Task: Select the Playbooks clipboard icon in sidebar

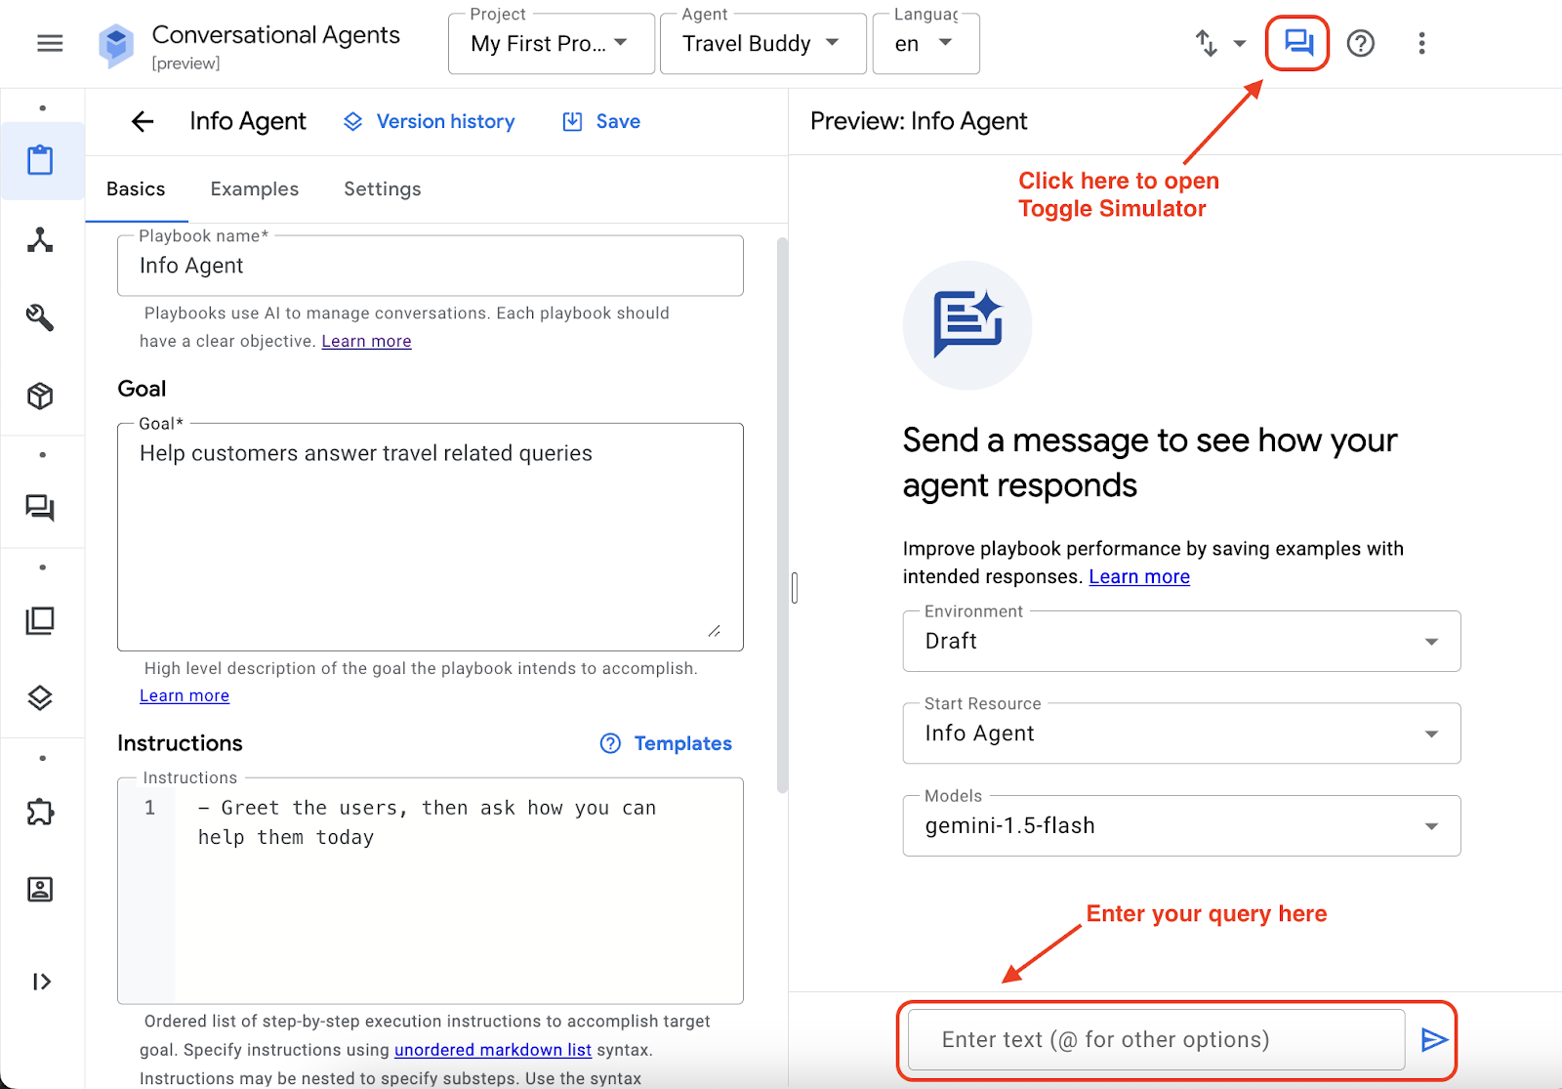Action: point(40,160)
